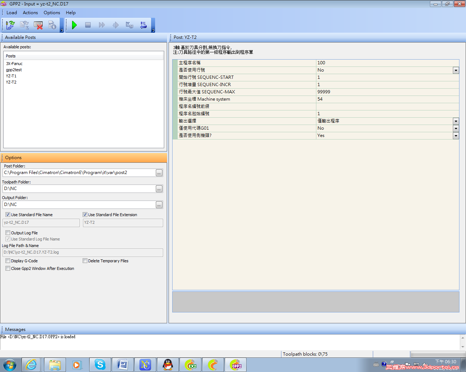This screenshot has height=372, width=466.
Task: Click the toolpath progress bar
Action: coord(438,354)
